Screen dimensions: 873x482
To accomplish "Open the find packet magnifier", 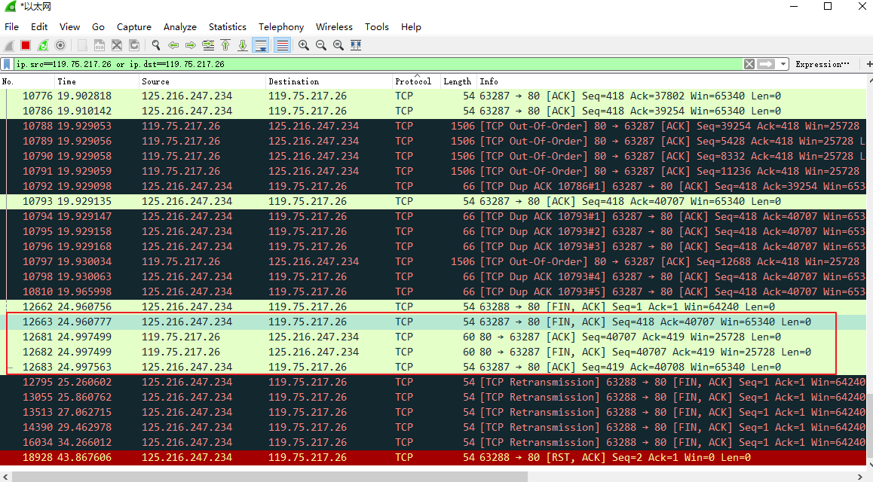I will click(x=156, y=46).
